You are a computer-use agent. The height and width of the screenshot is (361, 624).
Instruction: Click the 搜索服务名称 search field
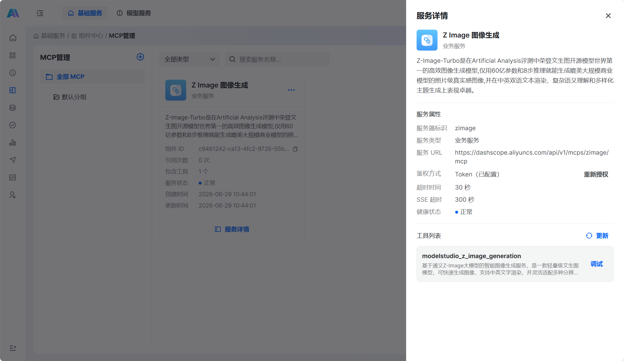point(277,59)
